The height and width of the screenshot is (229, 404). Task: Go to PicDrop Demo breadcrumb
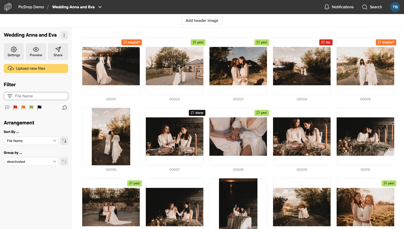tap(31, 7)
